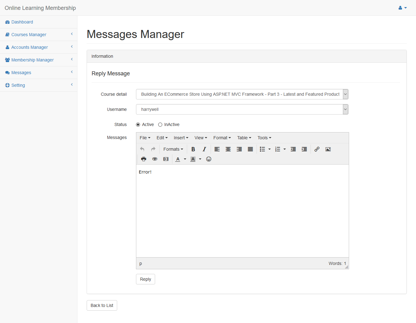416x323 pixels.
Task: Click the Bold formatting icon
Action: (193, 149)
